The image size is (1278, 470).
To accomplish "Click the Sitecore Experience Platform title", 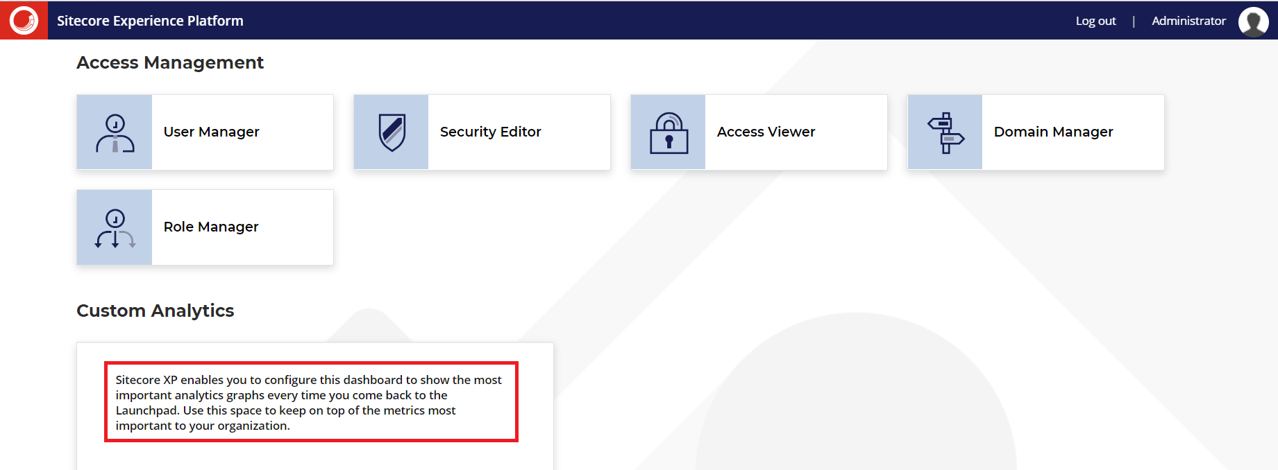I will coord(150,21).
